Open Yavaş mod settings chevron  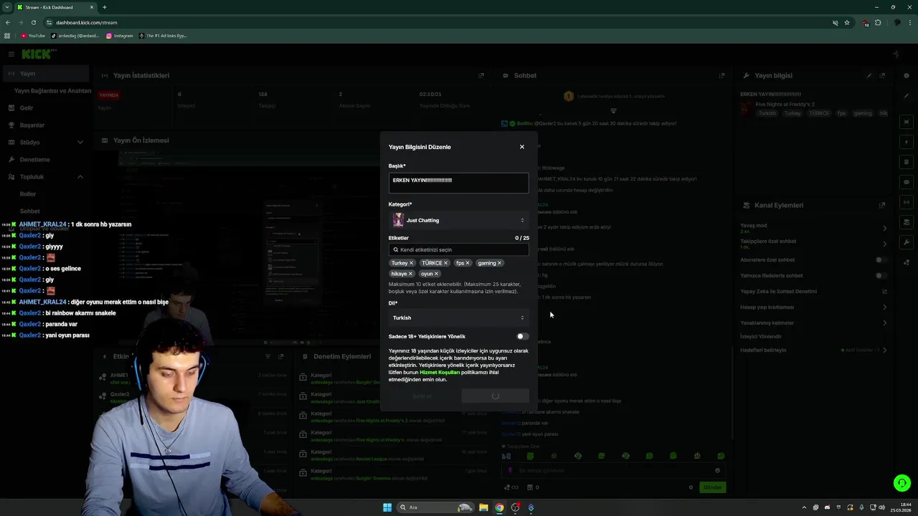(884, 228)
